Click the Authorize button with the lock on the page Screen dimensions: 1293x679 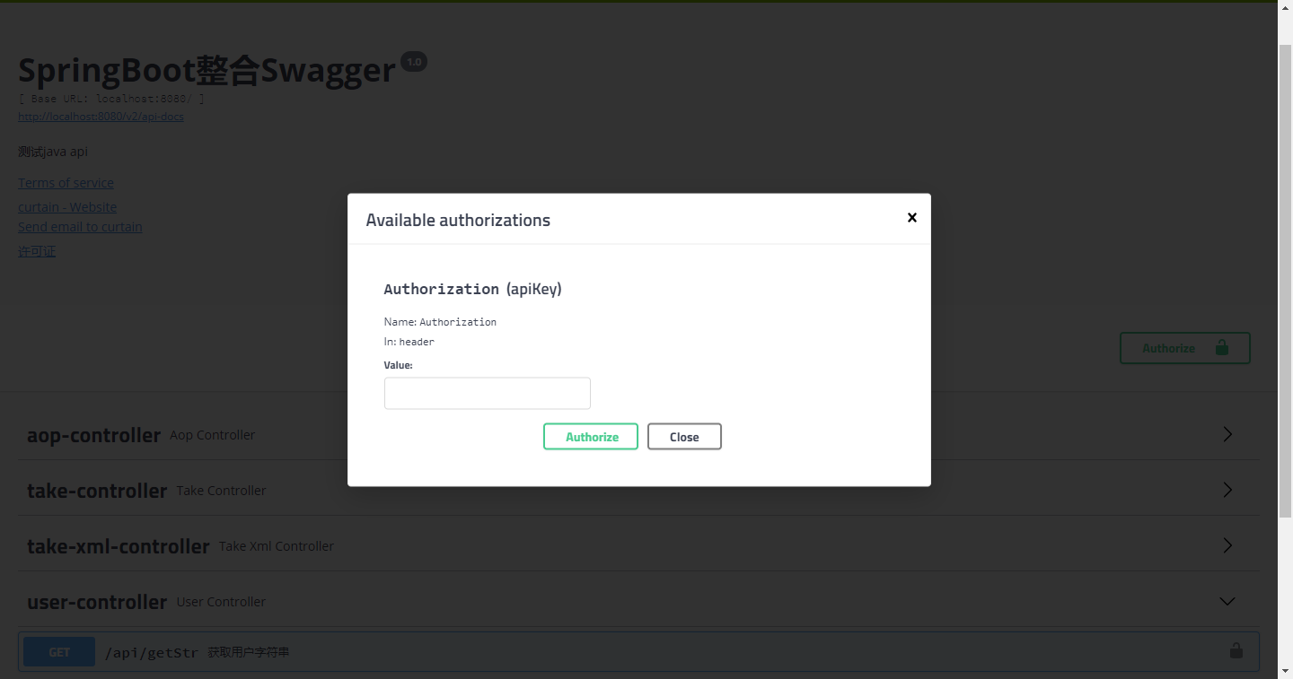point(1185,348)
